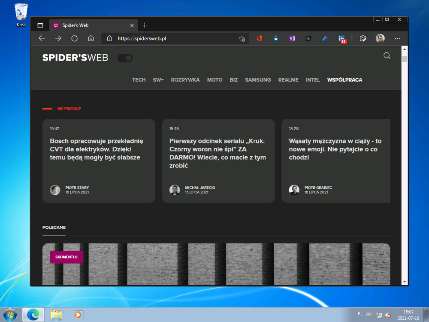Open the INTEL section

click(x=313, y=80)
